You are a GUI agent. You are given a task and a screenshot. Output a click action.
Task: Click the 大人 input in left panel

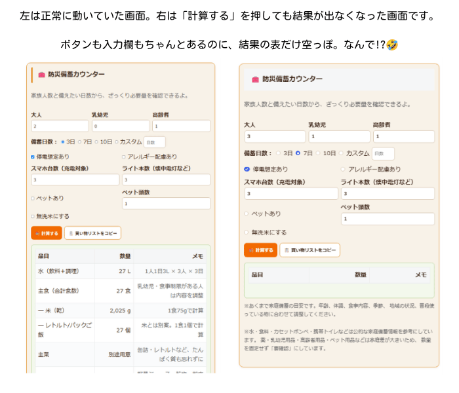(60, 126)
